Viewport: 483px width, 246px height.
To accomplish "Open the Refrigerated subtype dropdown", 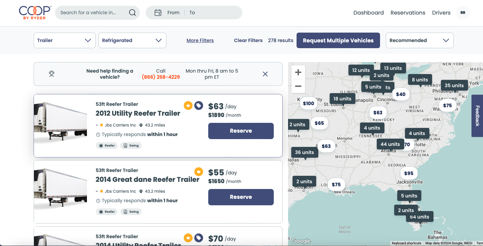I will pyautogui.click(x=132, y=40).
